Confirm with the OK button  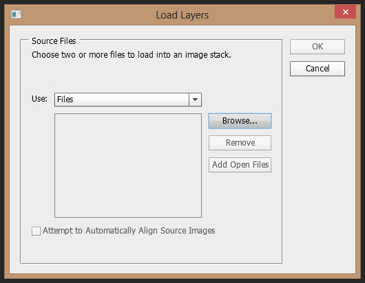(317, 47)
